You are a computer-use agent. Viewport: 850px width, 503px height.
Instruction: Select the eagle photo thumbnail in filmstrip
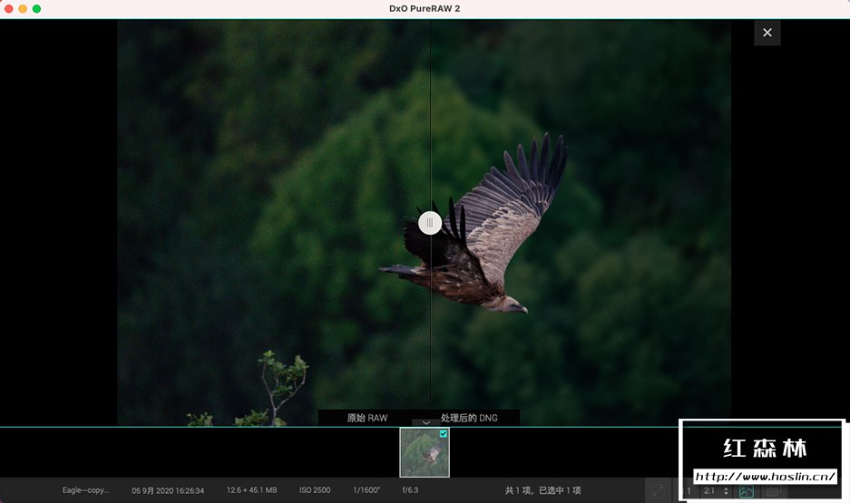pos(425,452)
